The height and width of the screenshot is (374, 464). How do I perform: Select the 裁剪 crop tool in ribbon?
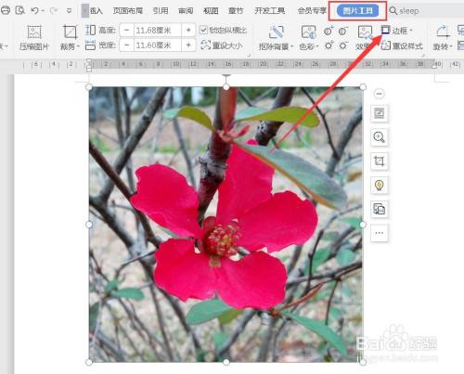tap(70, 32)
